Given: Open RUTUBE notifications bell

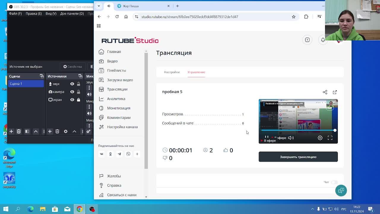Looking at the screenshot, I should [x=323, y=40].
